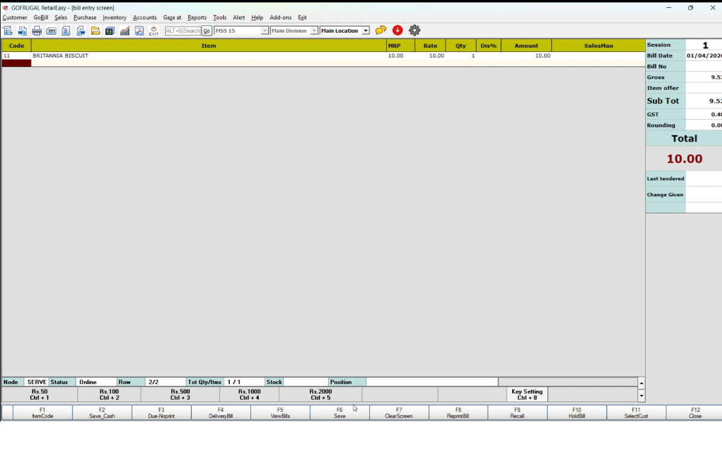722x456 pixels.
Task: Select the BRITANNIA BISCUIT item row
Action: pos(324,56)
